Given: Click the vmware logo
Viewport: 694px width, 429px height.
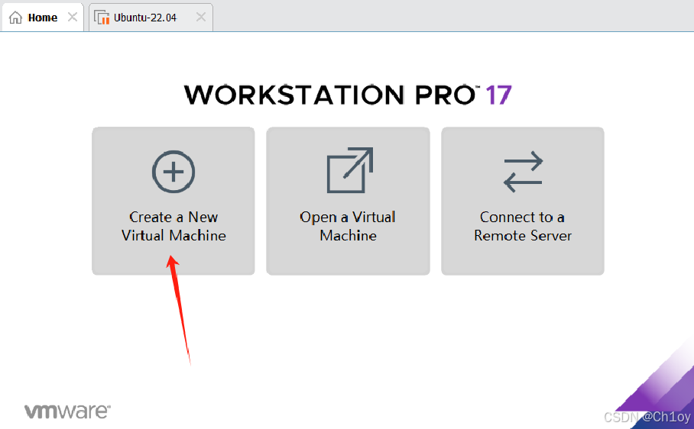Looking at the screenshot, I should [67, 411].
